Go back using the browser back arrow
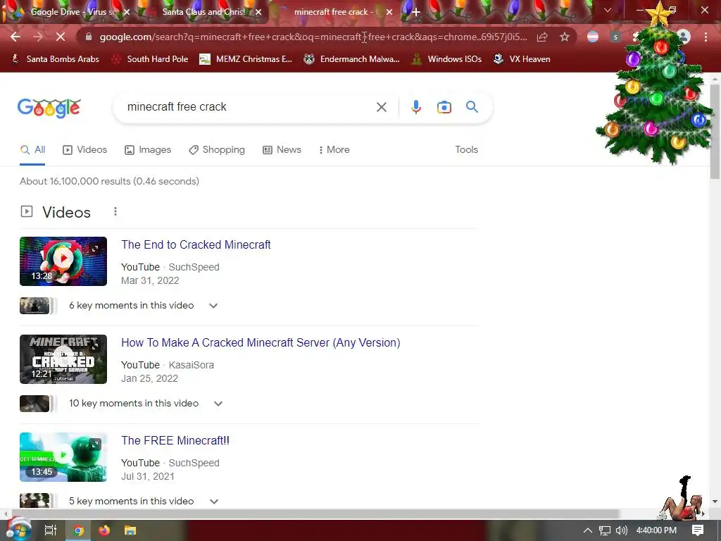721x541 pixels. 15,37
